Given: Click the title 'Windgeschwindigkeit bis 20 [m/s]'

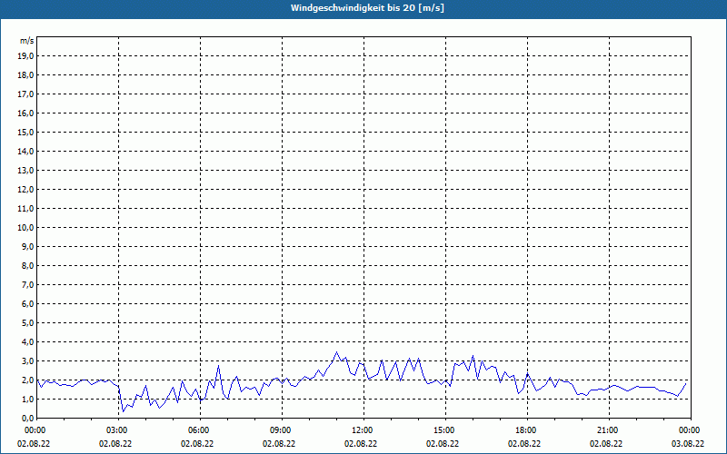Looking at the screenshot, I should [367, 8].
